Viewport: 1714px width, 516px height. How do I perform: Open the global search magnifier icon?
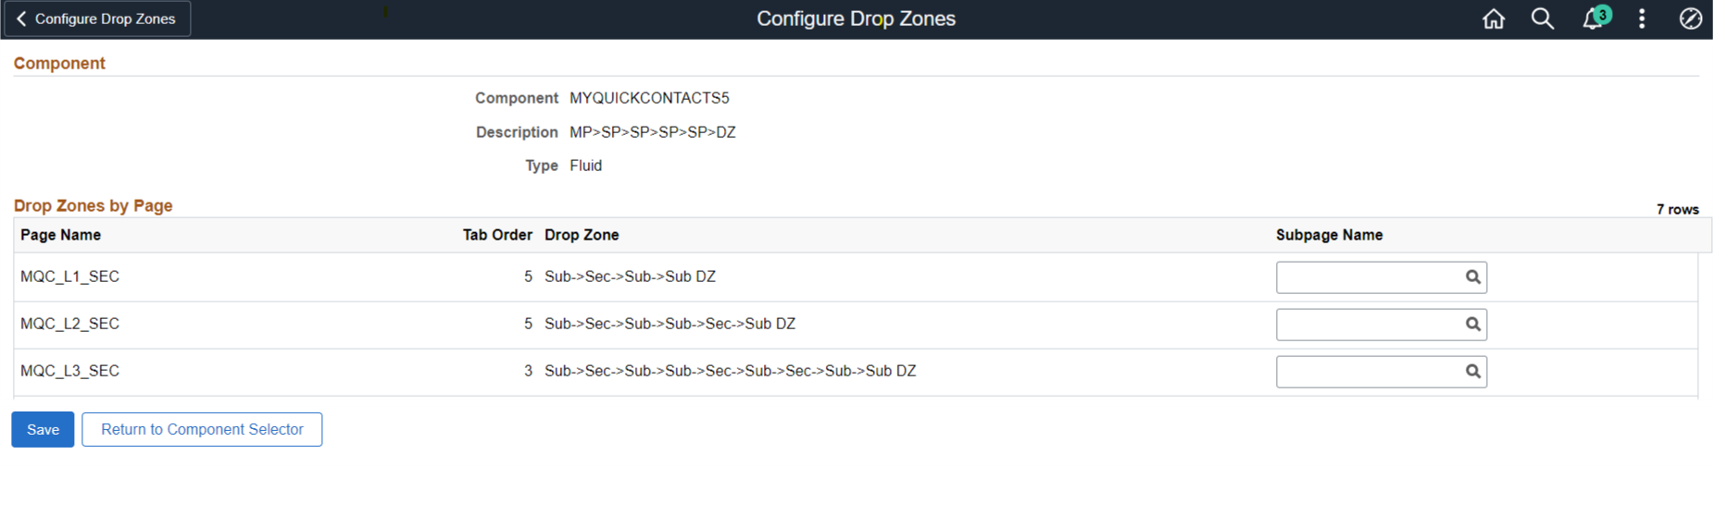click(x=1542, y=19)
